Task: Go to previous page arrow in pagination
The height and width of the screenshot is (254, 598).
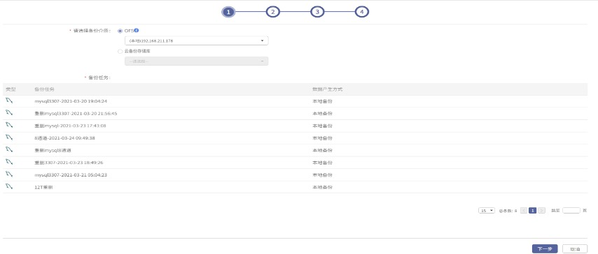Action: click(524, 210)
